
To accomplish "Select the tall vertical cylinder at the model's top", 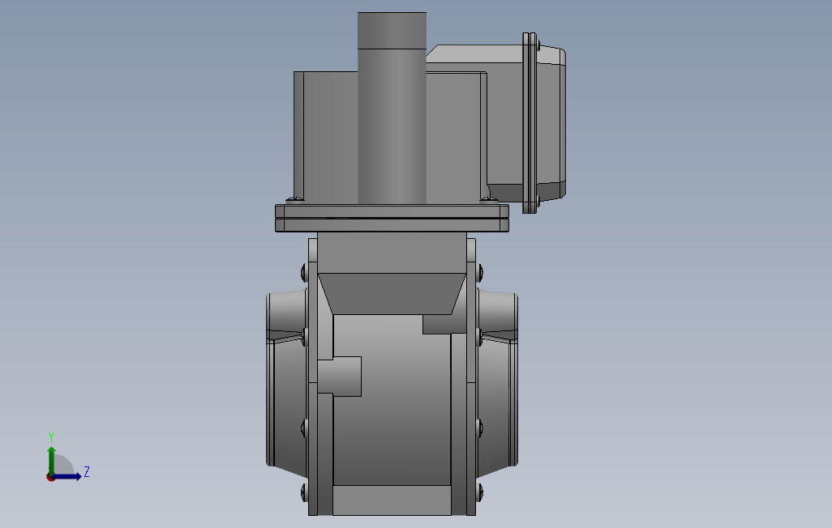I will coord(392,108).
